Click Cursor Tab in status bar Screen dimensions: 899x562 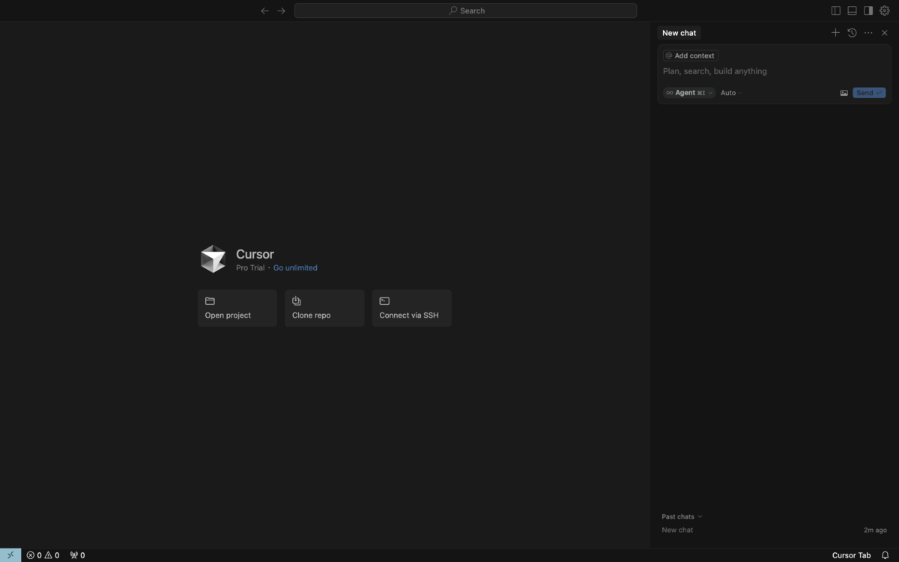[851, 555]
